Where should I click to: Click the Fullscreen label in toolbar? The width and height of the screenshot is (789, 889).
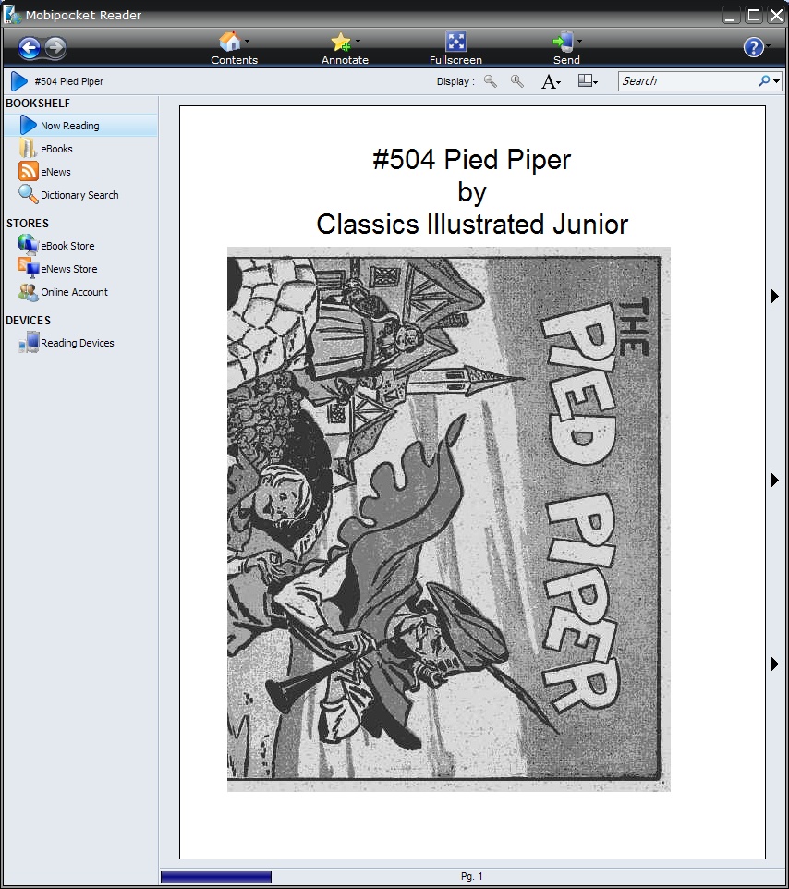455,60
